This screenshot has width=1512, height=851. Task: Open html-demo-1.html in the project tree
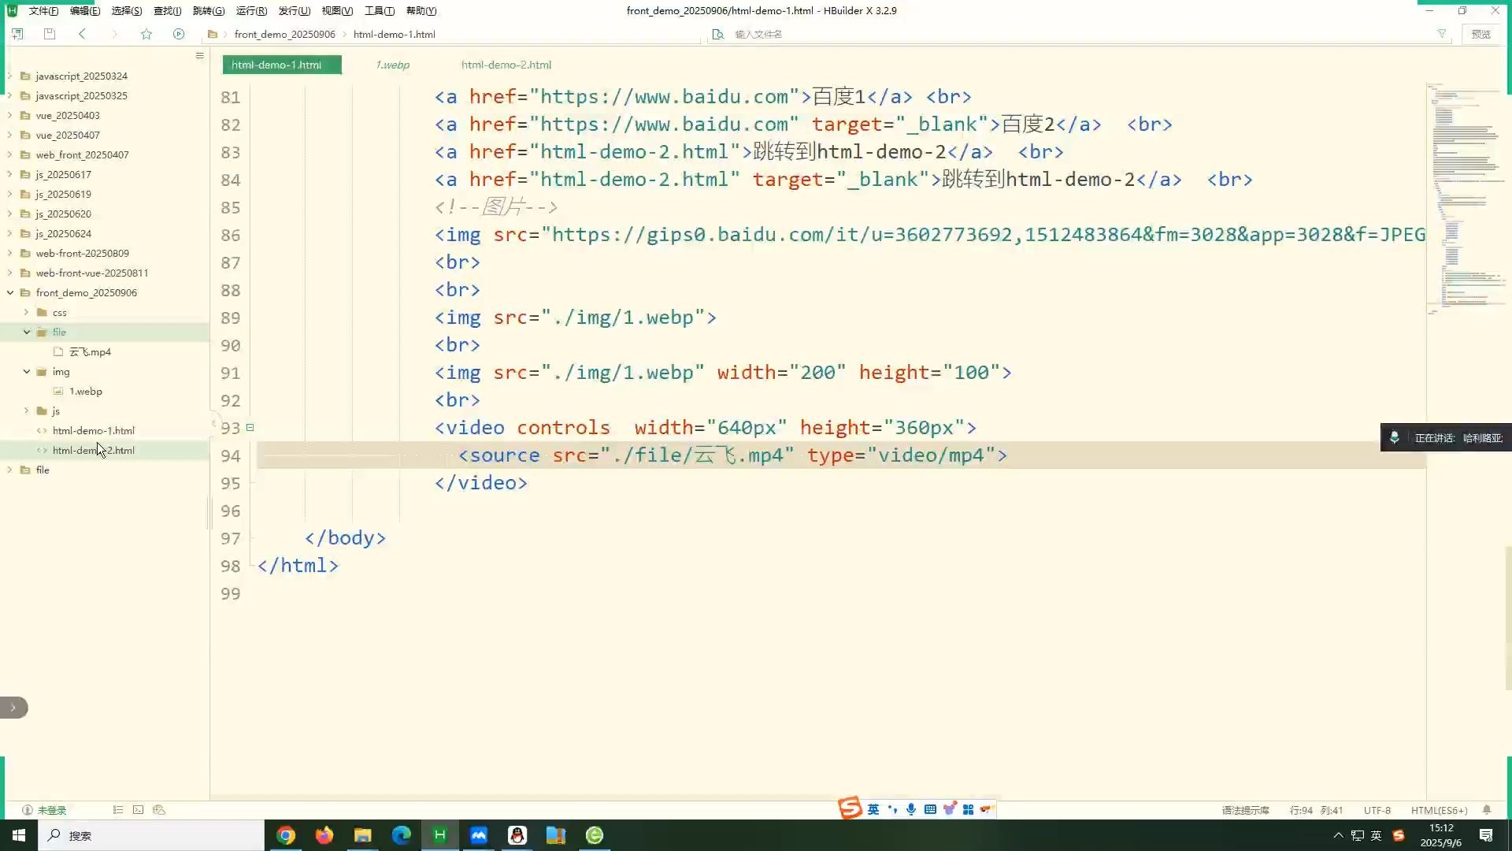[93, 430]
